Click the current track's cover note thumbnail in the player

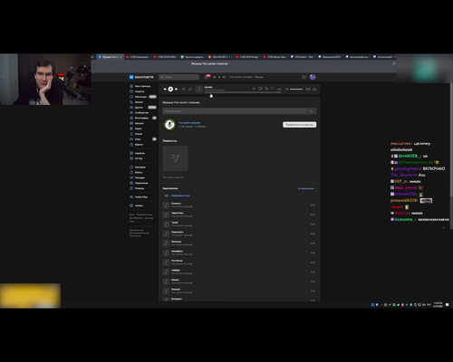(199, 89)
